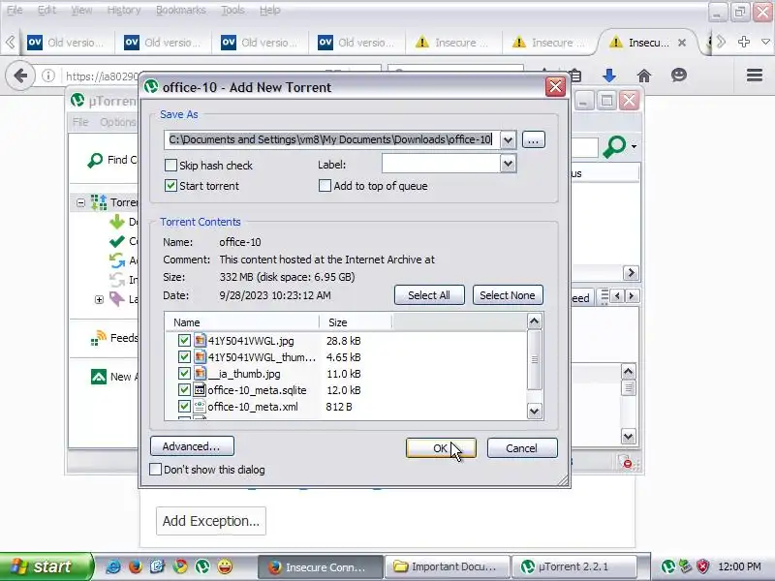
Task: Uncheck file office-10_meta.xml
Action: 184,406
